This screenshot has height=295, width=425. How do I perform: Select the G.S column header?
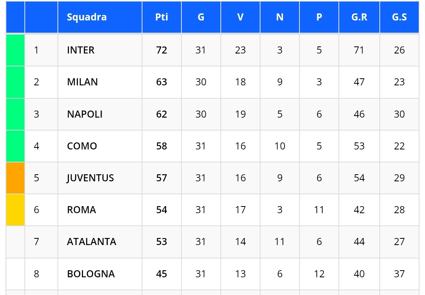point(399,17)
